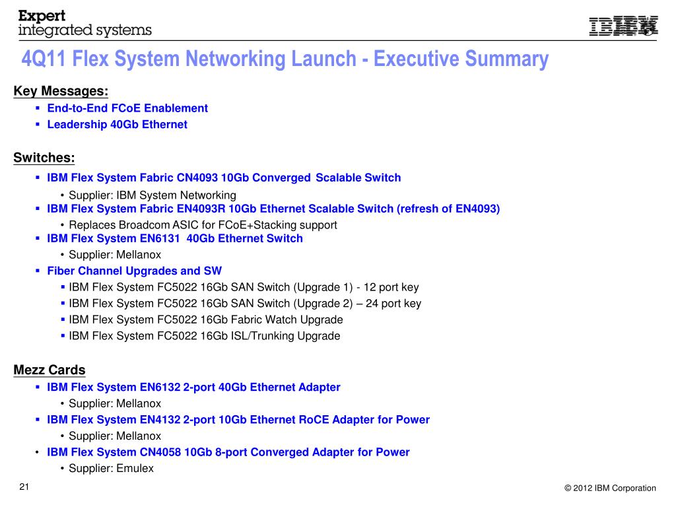This screenshot has height=507, width=676.
Task: Click 'Supplier: Mellanox' under EN4132 adapter
Action: [x=115, y=436]
